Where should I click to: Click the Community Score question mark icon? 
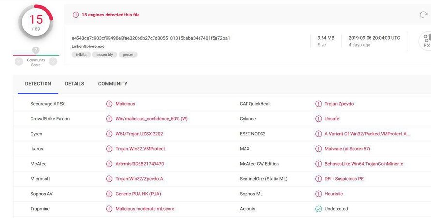click(36, 50)
